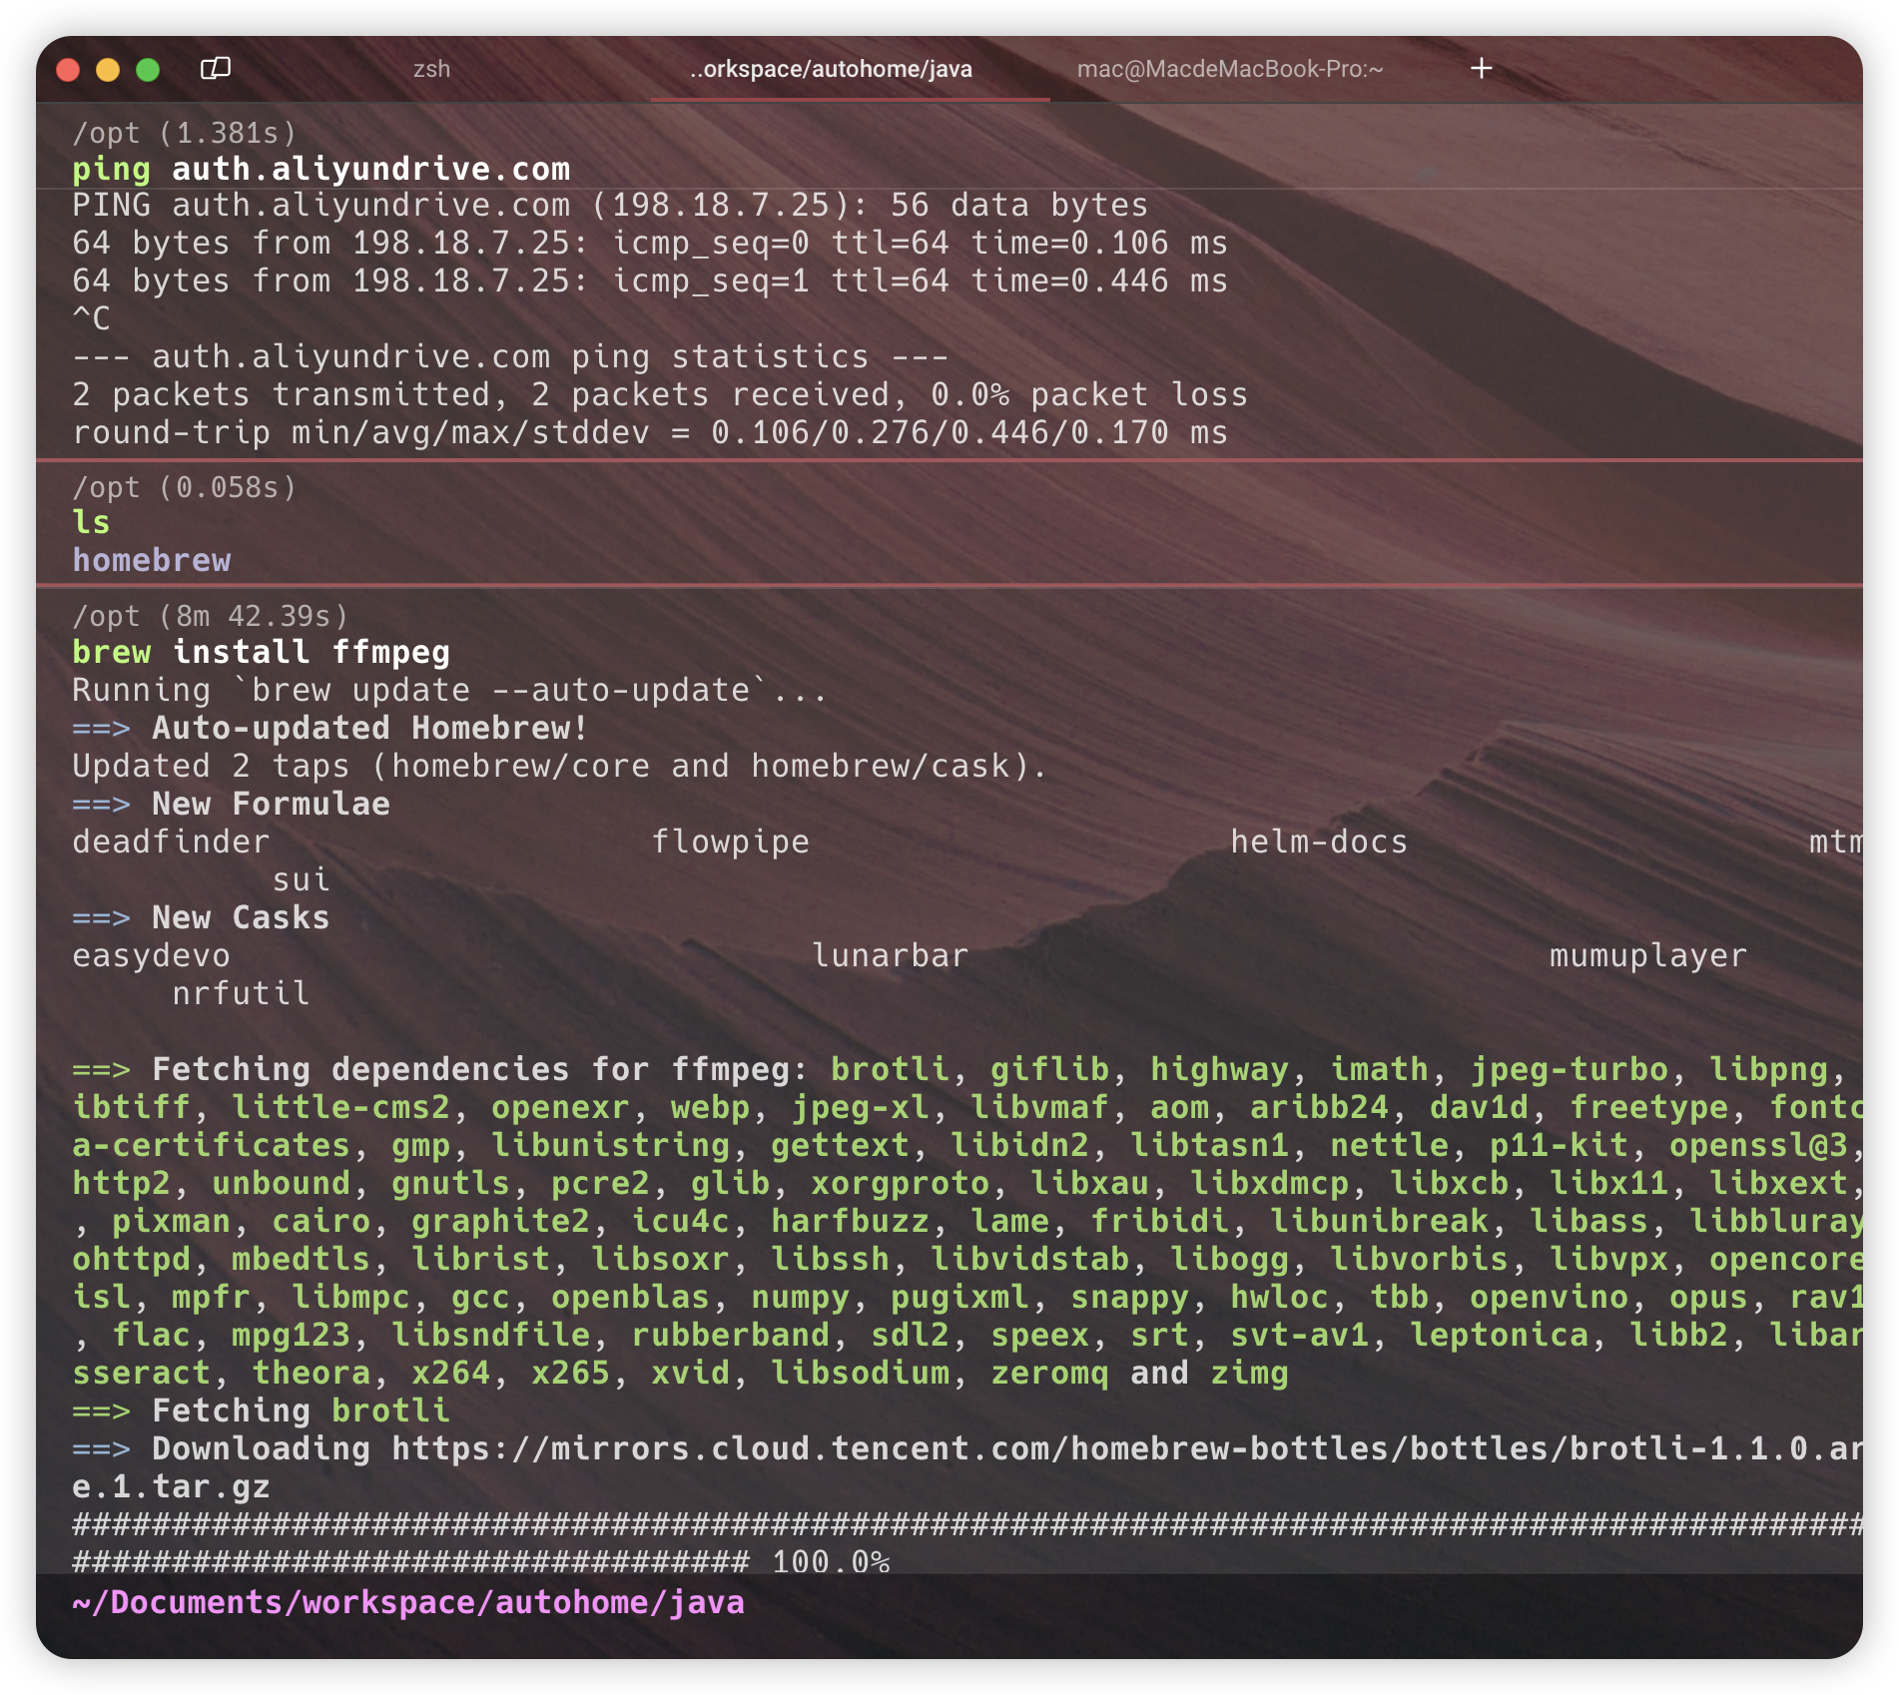Click the 'ls' command line

click(x=91, y=522)
